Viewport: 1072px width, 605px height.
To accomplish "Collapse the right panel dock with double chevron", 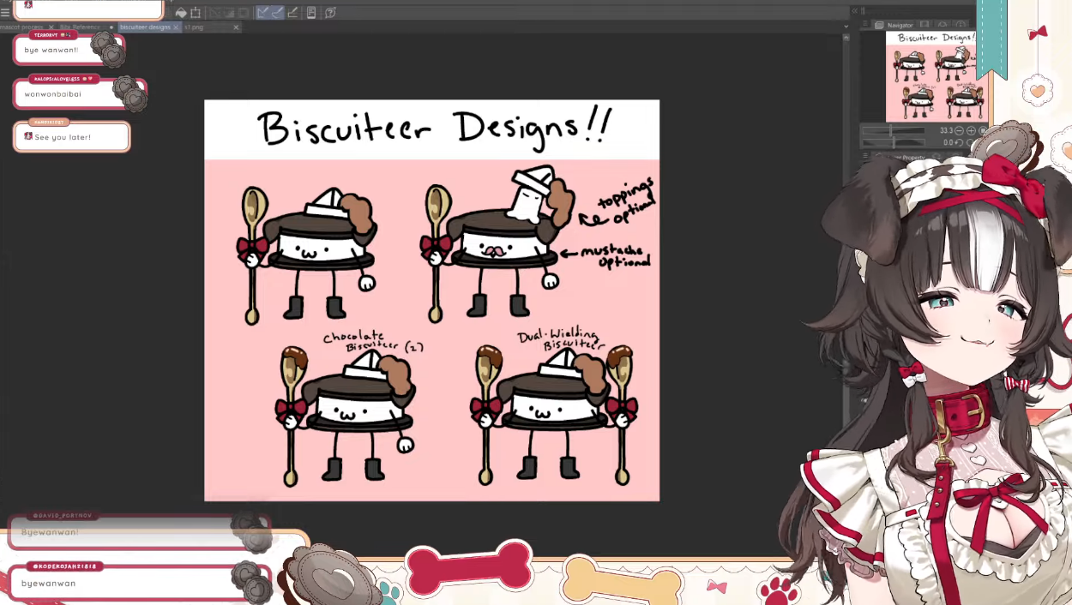I will click(854, 11).
